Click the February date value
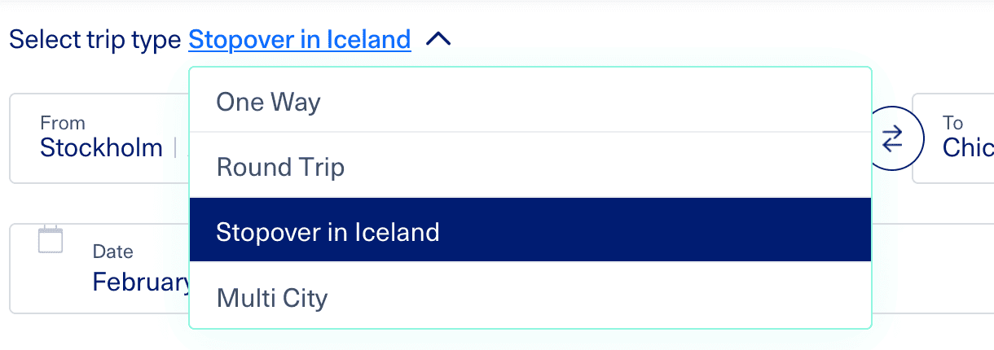 [141, 282]
